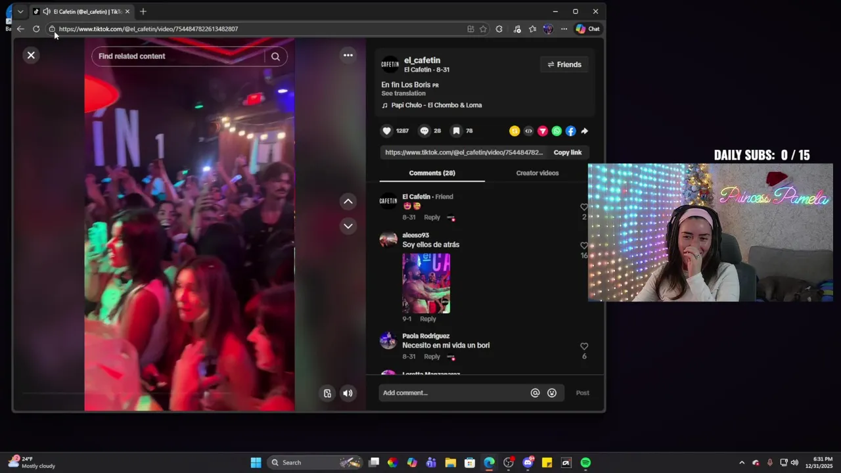Click the Find related content search field

point(178,56)
